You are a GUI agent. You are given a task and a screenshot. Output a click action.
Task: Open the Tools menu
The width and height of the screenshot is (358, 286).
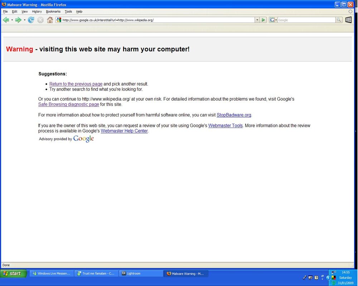pyautogui.click(x=68, y=11)
